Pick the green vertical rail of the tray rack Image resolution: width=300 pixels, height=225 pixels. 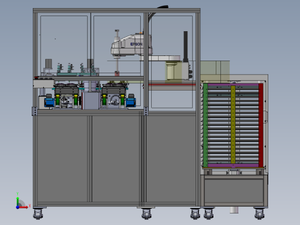[205, 125]
